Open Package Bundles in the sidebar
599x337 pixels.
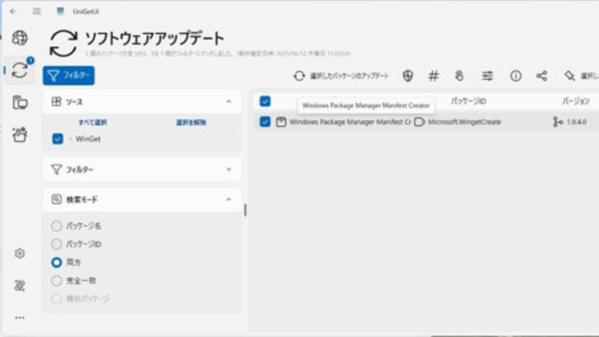pyautogui.click(x=20, y=135)
